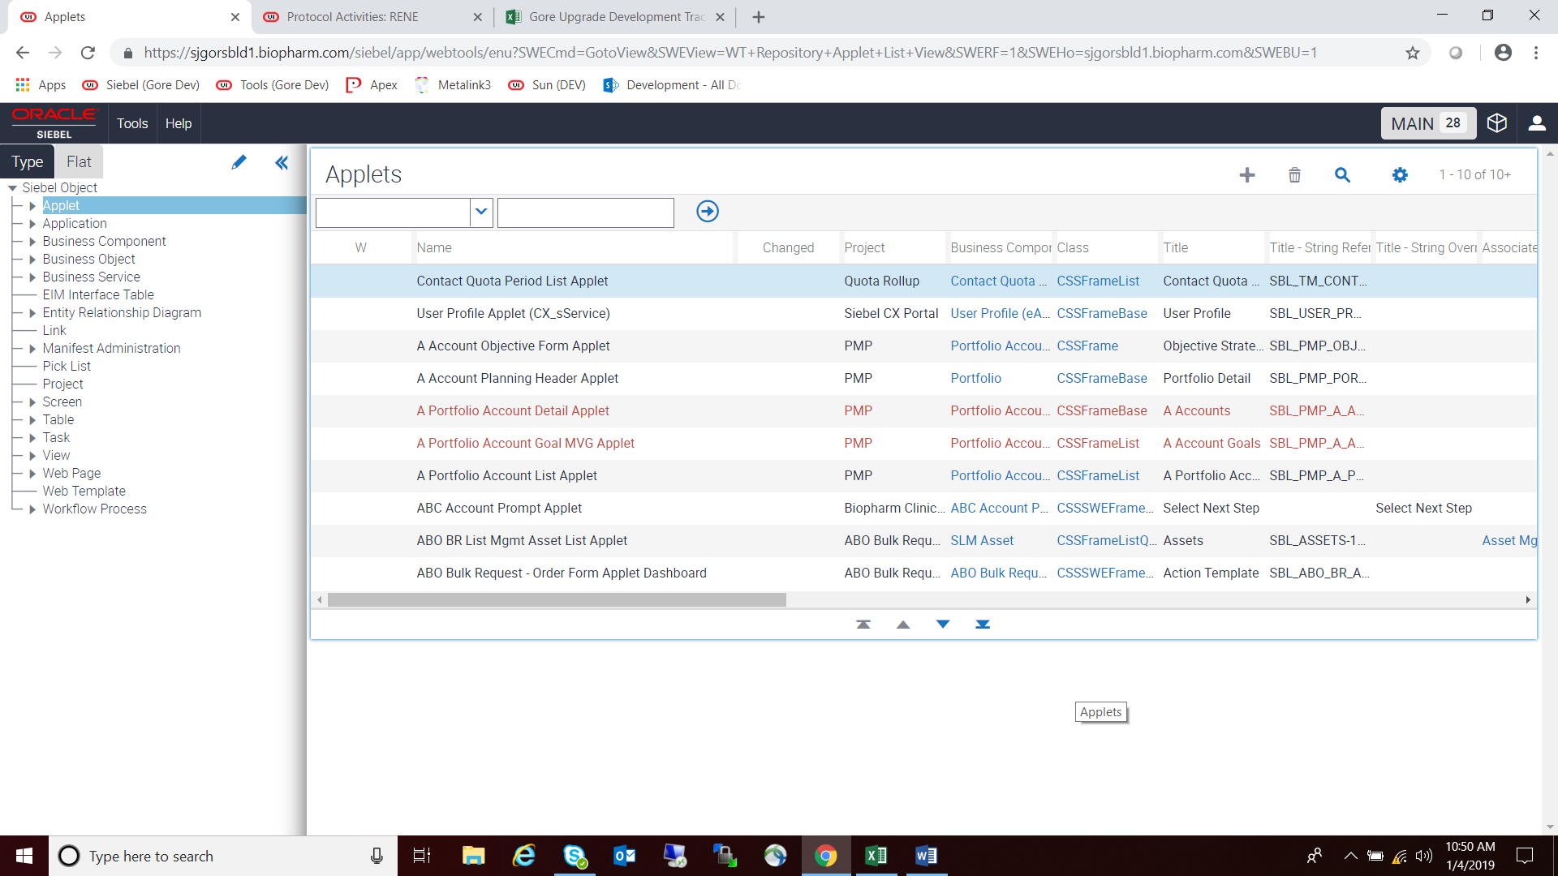Jump to the last record with the bottom arrow
Screen dimensions: 1558x876
(x=983, y=624)
